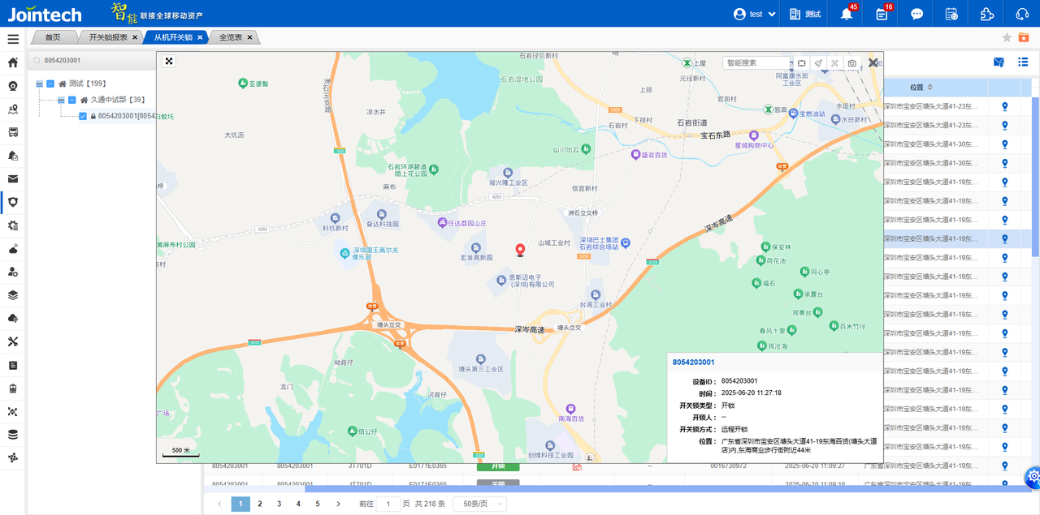Open the orange favorites folder icon

1024,37
